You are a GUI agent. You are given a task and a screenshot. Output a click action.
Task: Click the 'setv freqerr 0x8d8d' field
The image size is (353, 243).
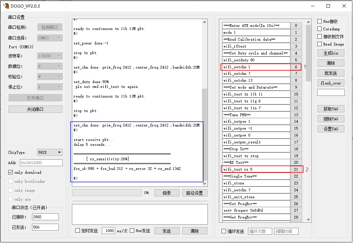click(256, 210)
